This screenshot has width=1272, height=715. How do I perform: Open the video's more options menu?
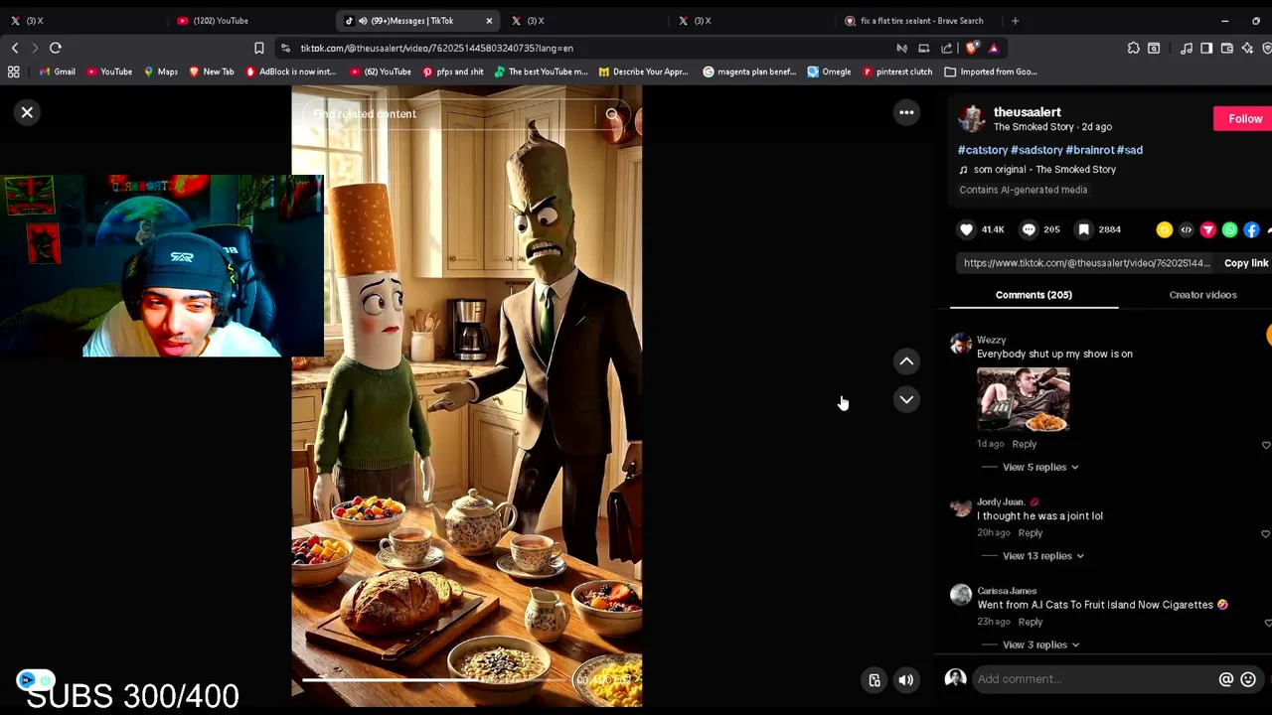[906, 112]
